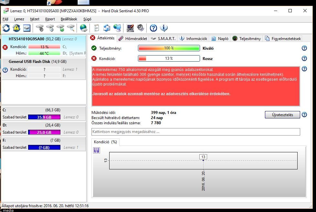Viewport: 316px width, 212px height.
Task: Click the 2016. 06. 20. date axis label
Action: click(x=203, y=181)
